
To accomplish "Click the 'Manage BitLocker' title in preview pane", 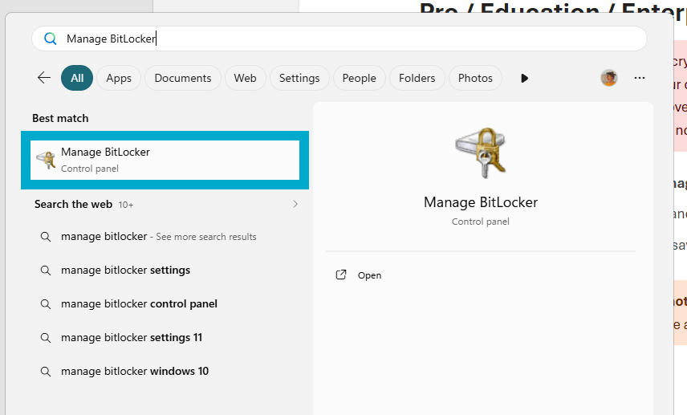I will click(481, 202).
